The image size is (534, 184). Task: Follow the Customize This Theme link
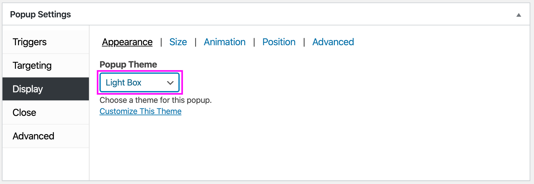[x=140, y=111]
